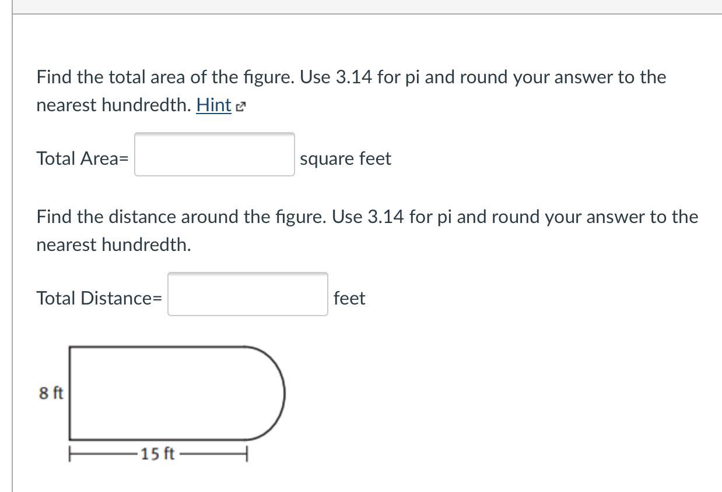This screenshot has height=492, width=722.
Task: Click the "square feet" unit text
Action: point(345,158)
